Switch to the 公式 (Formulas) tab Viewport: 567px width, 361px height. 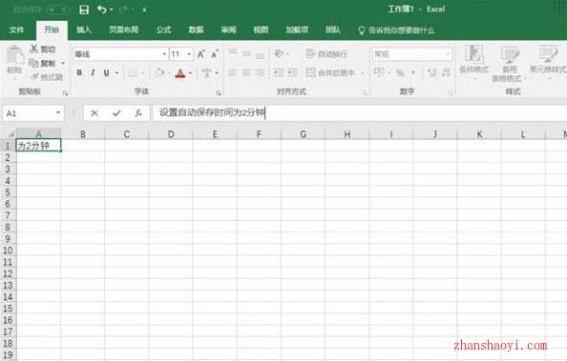(x=163, y=30)
